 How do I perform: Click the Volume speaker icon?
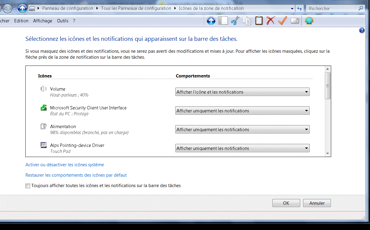[44, 89]
